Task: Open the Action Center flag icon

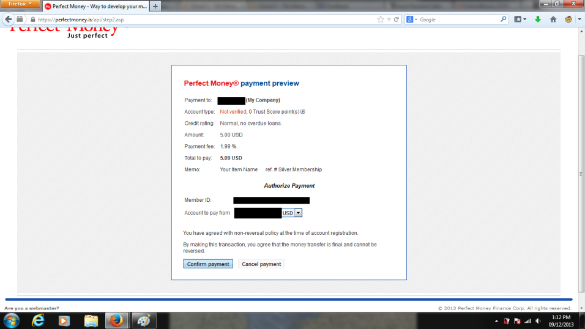Action: click(x=517, y=321)
